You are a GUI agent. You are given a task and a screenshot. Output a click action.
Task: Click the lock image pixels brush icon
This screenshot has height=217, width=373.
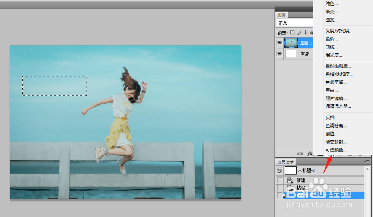tap(298, 32)
